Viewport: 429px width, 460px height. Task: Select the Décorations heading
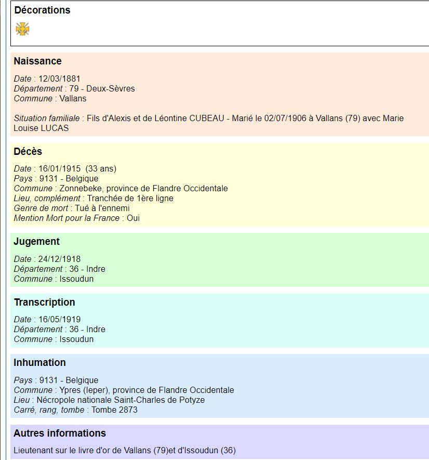tap(42, 10)
